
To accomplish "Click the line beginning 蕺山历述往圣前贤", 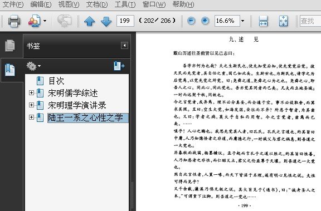I will pos(204,53).
